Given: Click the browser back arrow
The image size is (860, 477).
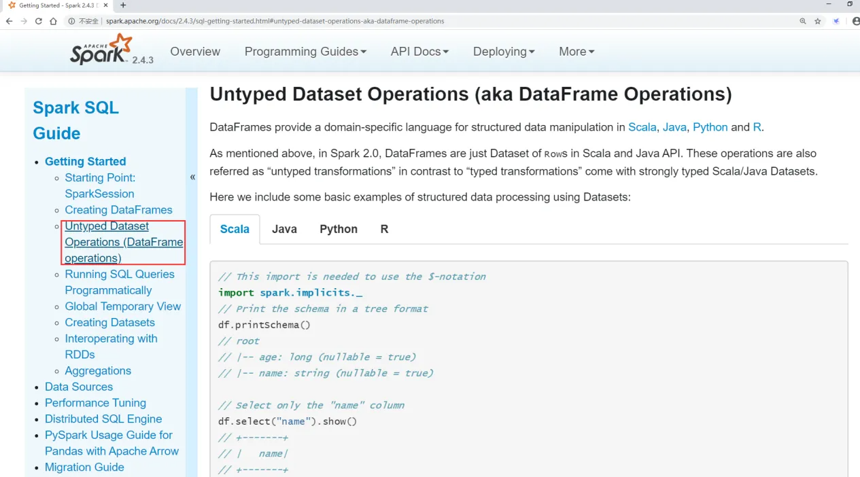Looking at the screenshot, I should 9,21.
